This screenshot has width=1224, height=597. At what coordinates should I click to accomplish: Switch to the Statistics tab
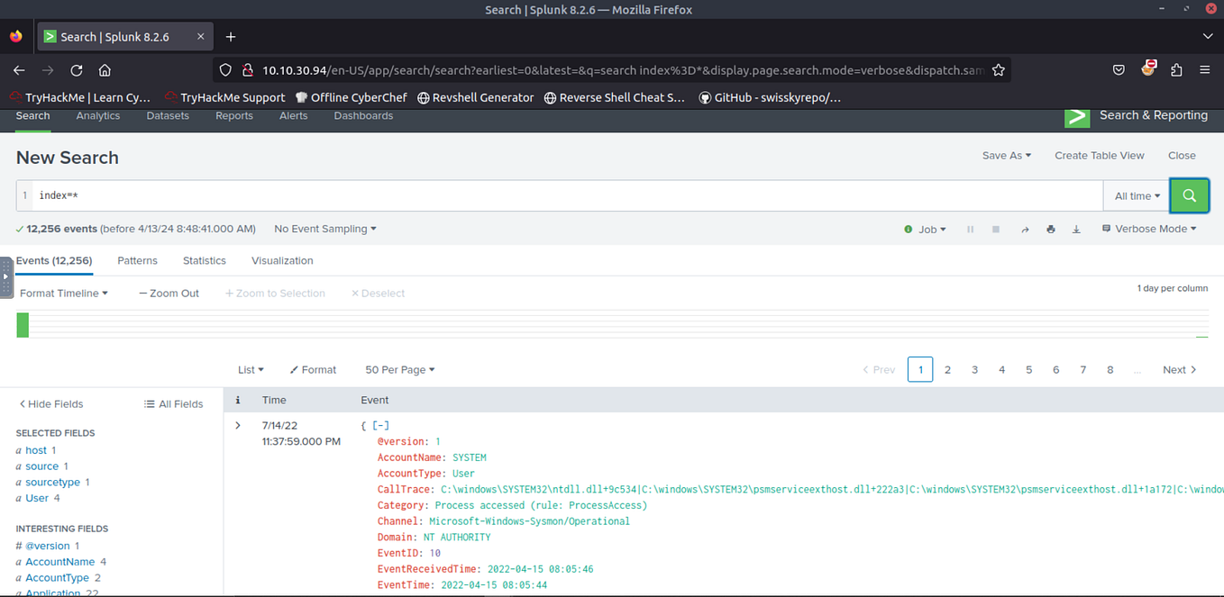[204, 260]
